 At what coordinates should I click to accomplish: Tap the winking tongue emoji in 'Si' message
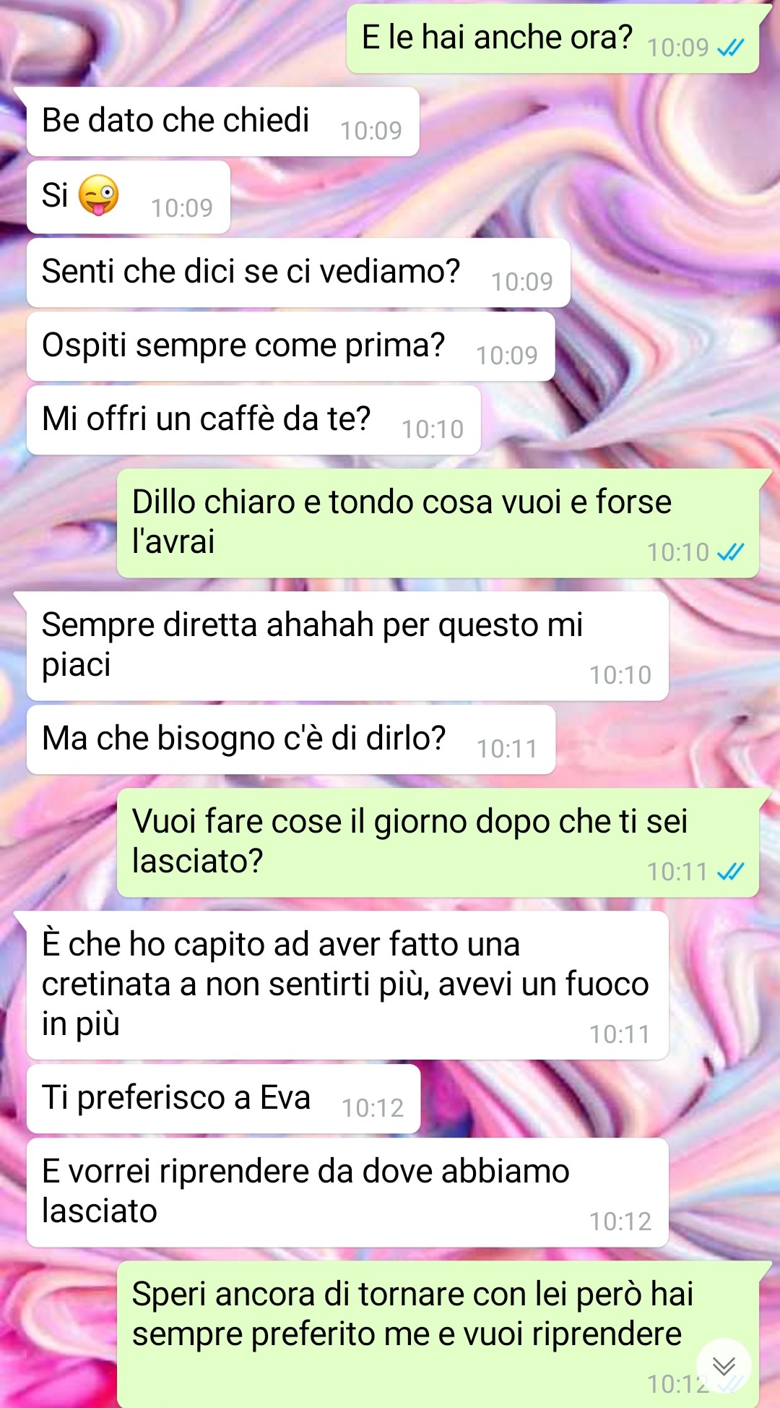[x=99, y=195]
